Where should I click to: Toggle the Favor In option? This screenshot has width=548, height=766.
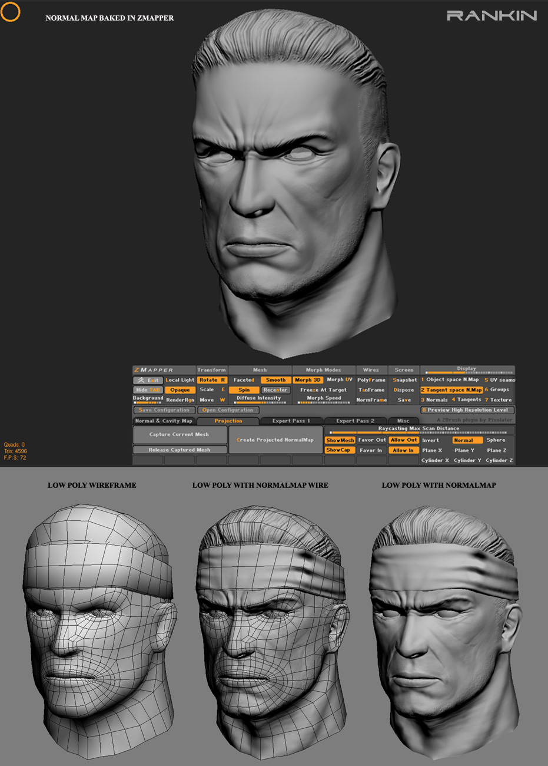(x=372, y=450)
